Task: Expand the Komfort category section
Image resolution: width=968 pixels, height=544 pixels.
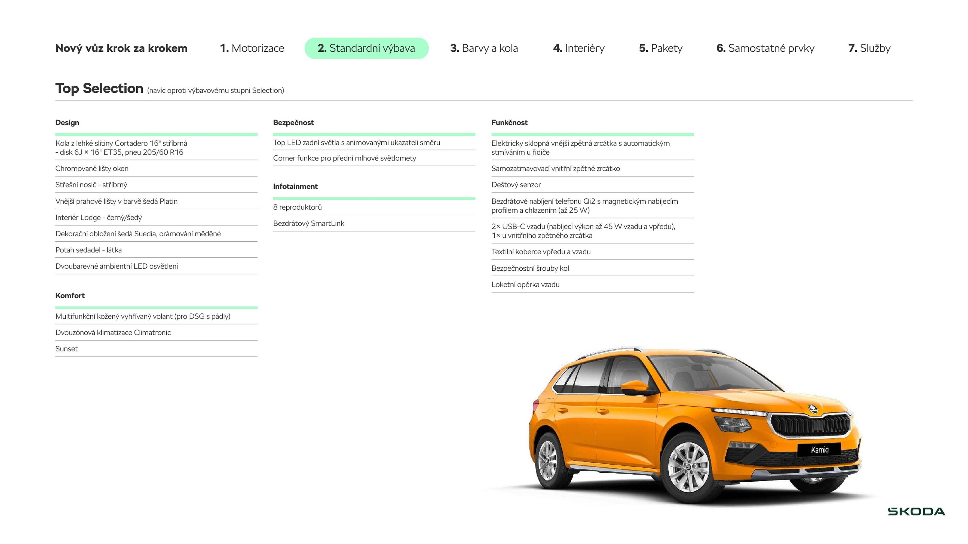Action: 70,295
